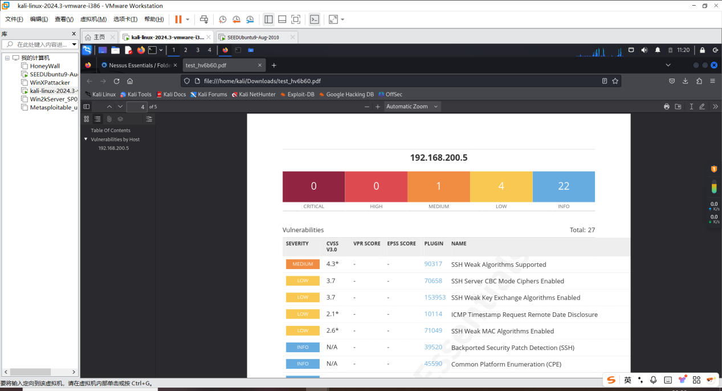Go to next PDF page

[120, 107]
